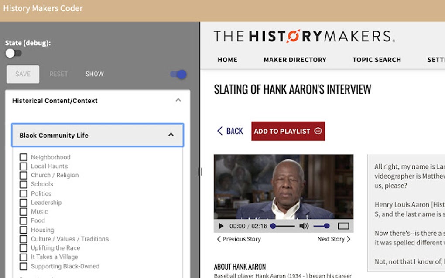Viewport: 445px width, 278px height.
Task: Click the Previous Story left arrow
Action: click(219, 239)
